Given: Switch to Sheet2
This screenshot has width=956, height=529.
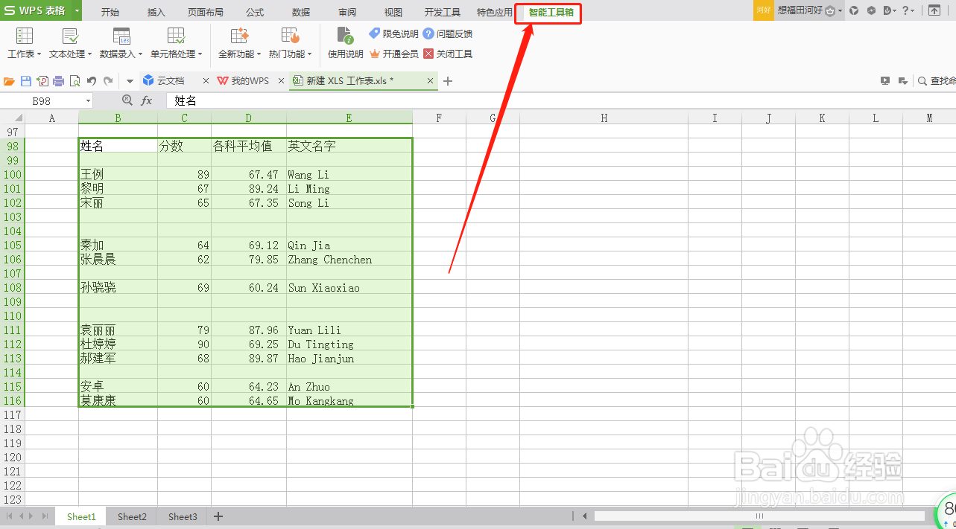Looking at the screenshot, I should [x=132, y=516].
